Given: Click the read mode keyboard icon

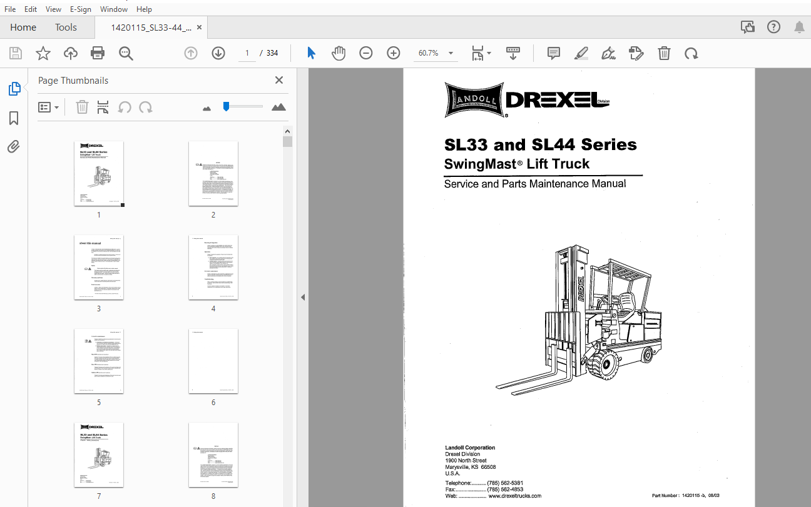Looking at the screenshot, I should pos(513,53).
